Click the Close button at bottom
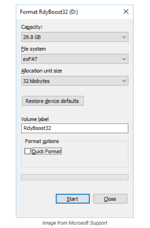 point(110,199)
